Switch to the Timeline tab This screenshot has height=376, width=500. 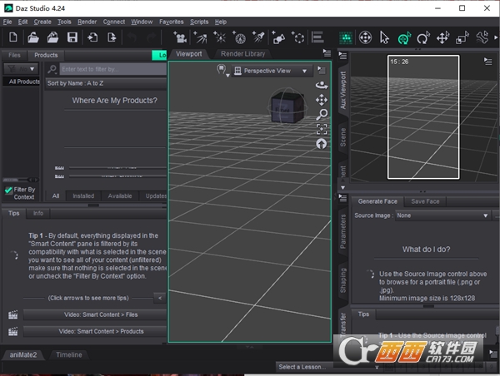click(69, 354)
